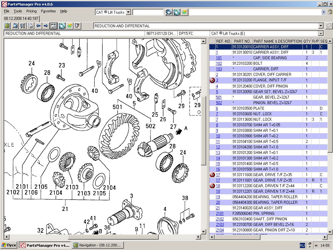Expand the REDUCTION AND DIFFERENTIAL section dropdown
The image size is (333, 250).
[x=321, y=26]
